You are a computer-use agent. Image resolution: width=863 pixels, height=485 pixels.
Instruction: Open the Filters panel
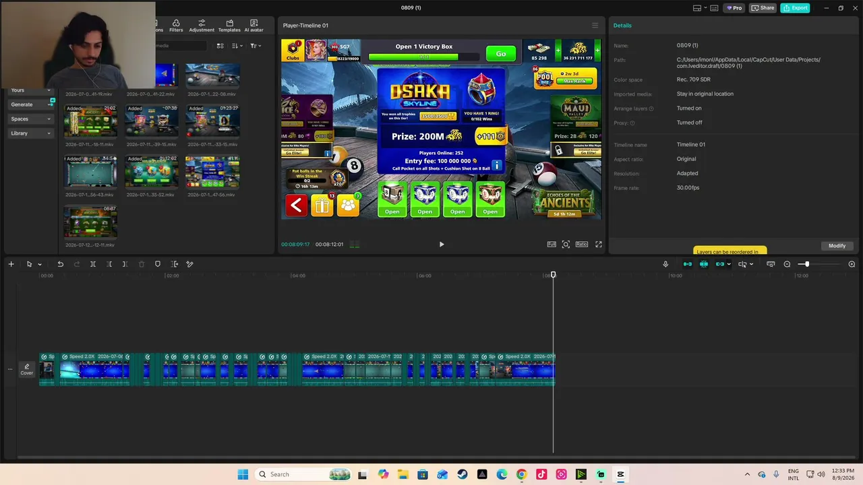pyautogui.click(x=176, y=26)
